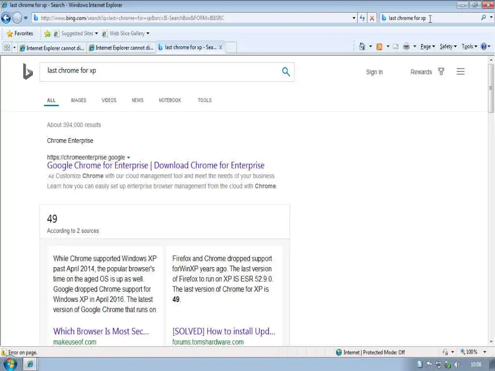Click the volume speaker tray icon
The image size is (495, 371).
[456, 365]
